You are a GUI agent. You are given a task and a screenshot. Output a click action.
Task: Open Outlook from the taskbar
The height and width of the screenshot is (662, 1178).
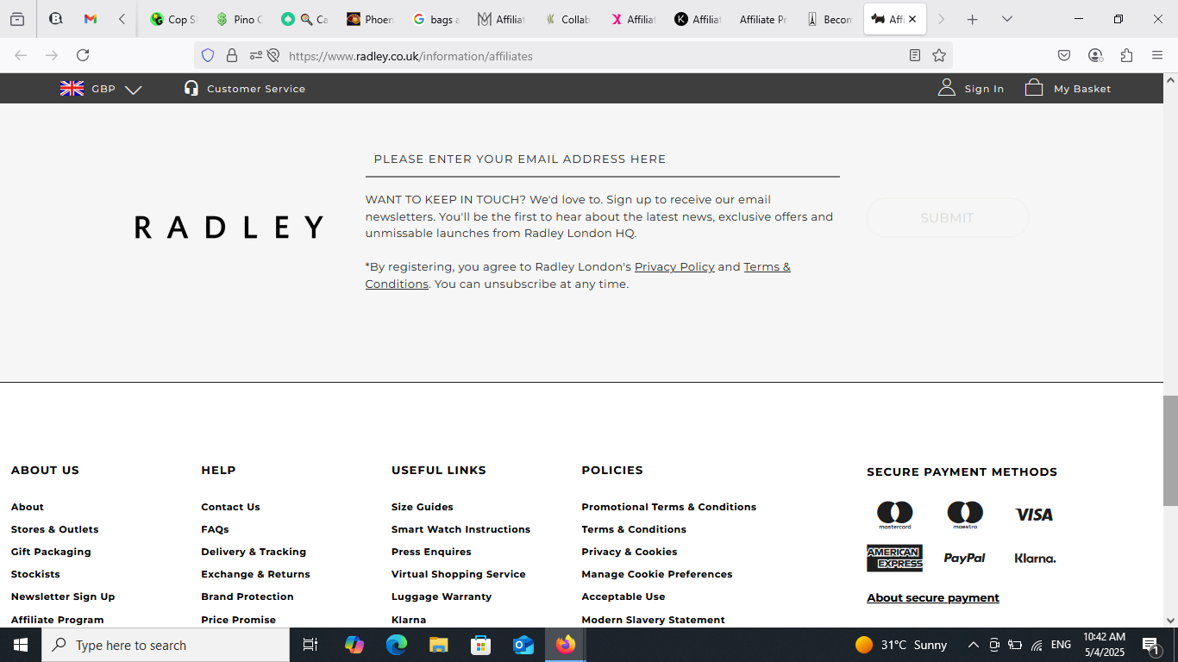tap(523, 645)
